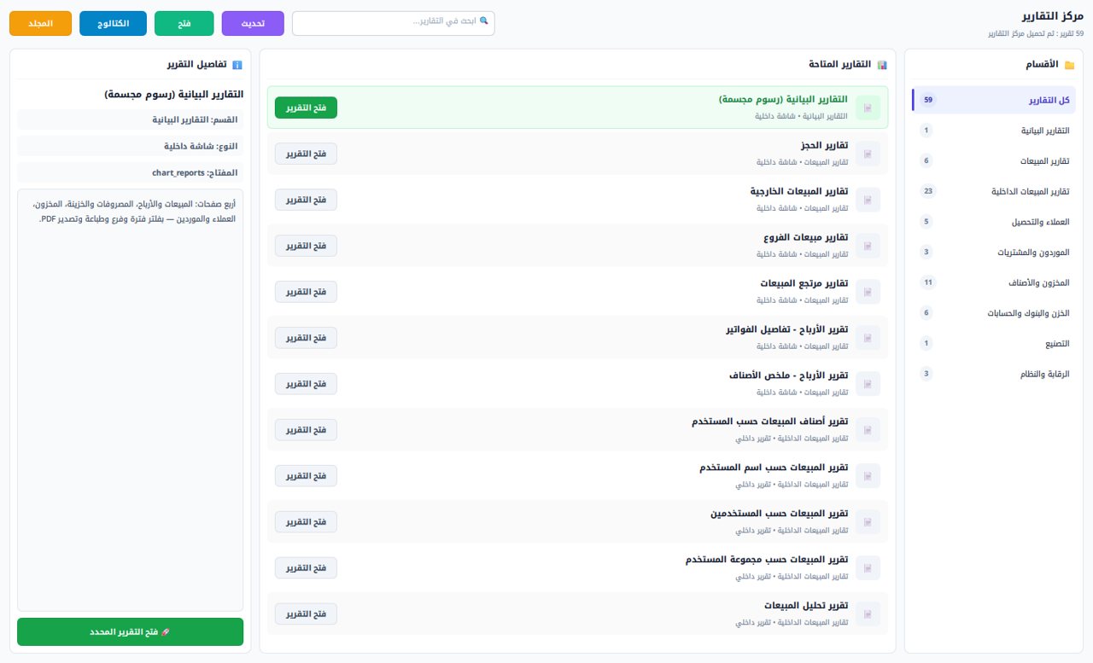Open the تقارير المبيعات category
Image resolution: width=1093 pixels, height=663 pixels.
coord(994,160)
